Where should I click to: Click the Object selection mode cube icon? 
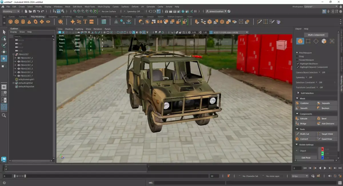click(x=300, y=41)
